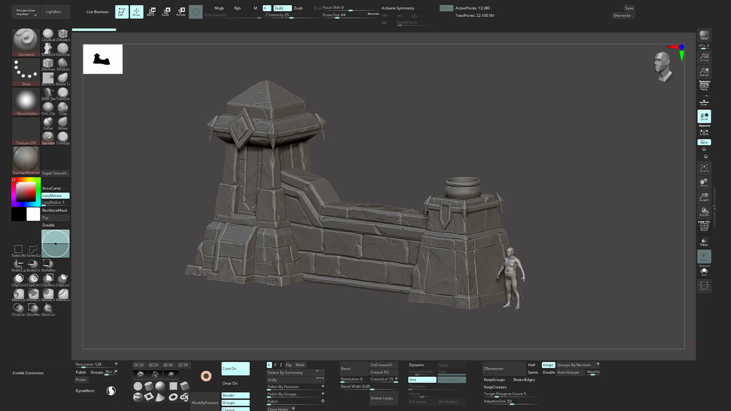Click Delete Loops button

[x=383, y=398]
